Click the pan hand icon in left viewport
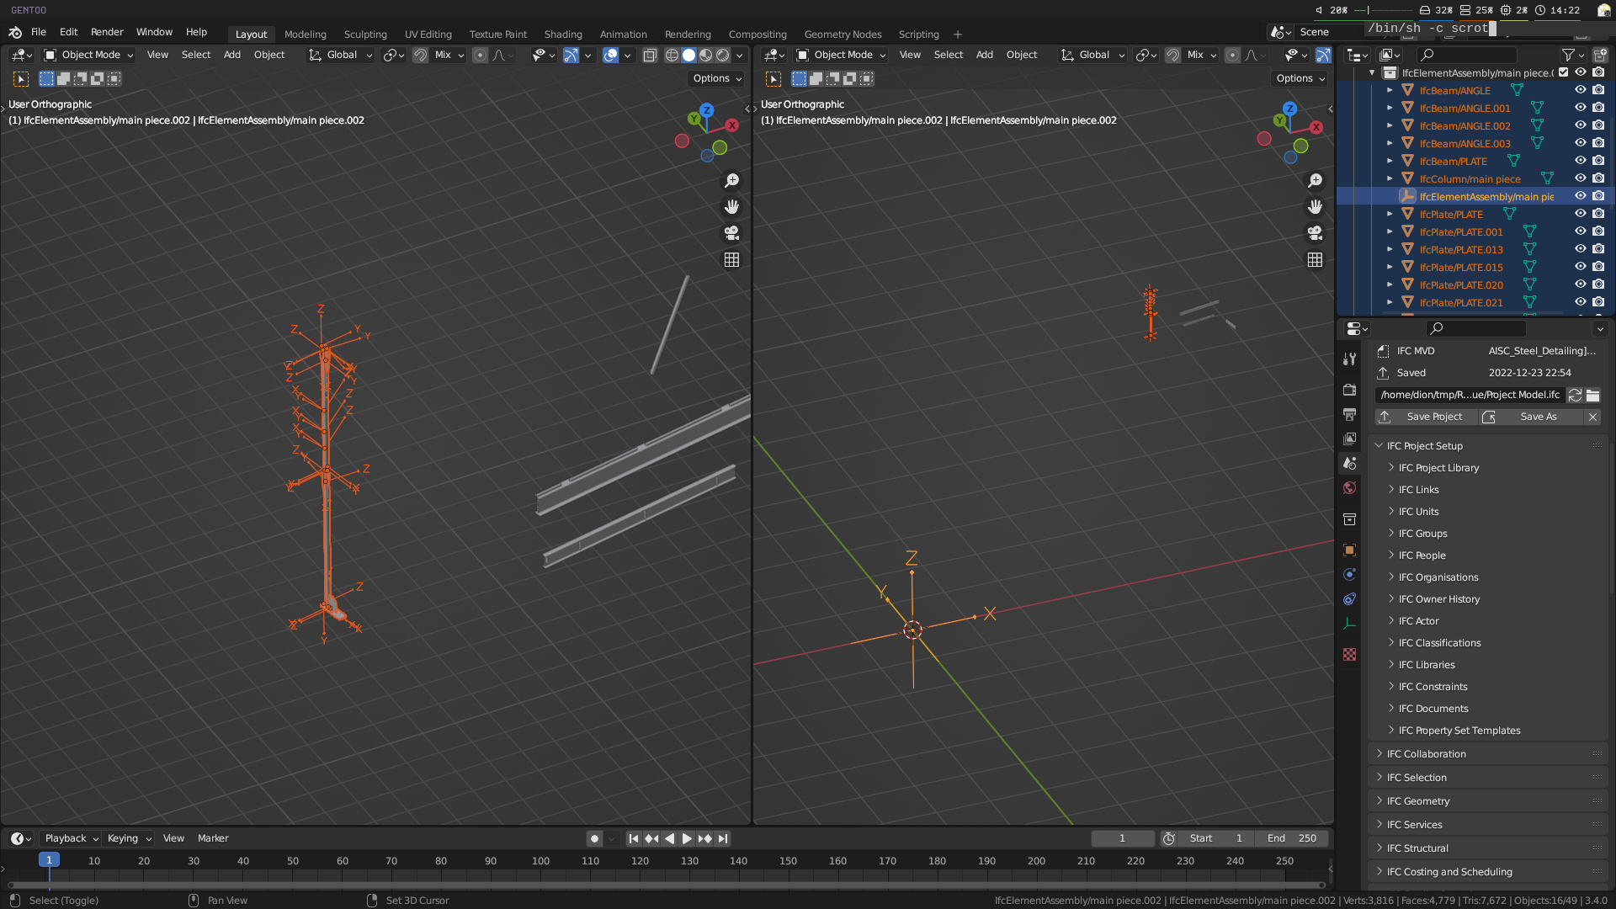1616x909 pixels. pyautogui.click(x=731, y=207)
